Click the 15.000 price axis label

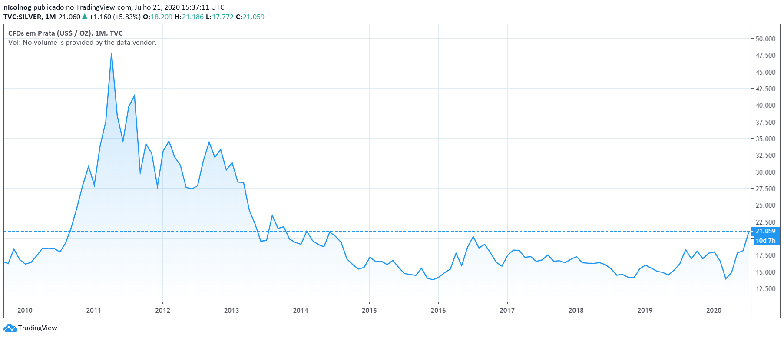point(765,272)
